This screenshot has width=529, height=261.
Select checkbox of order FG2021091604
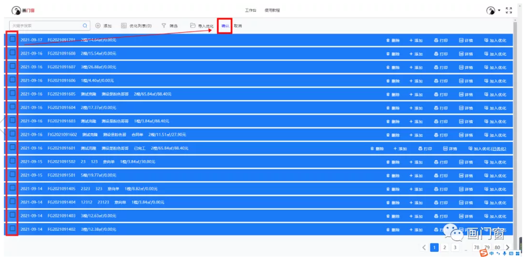coord(13,107)
